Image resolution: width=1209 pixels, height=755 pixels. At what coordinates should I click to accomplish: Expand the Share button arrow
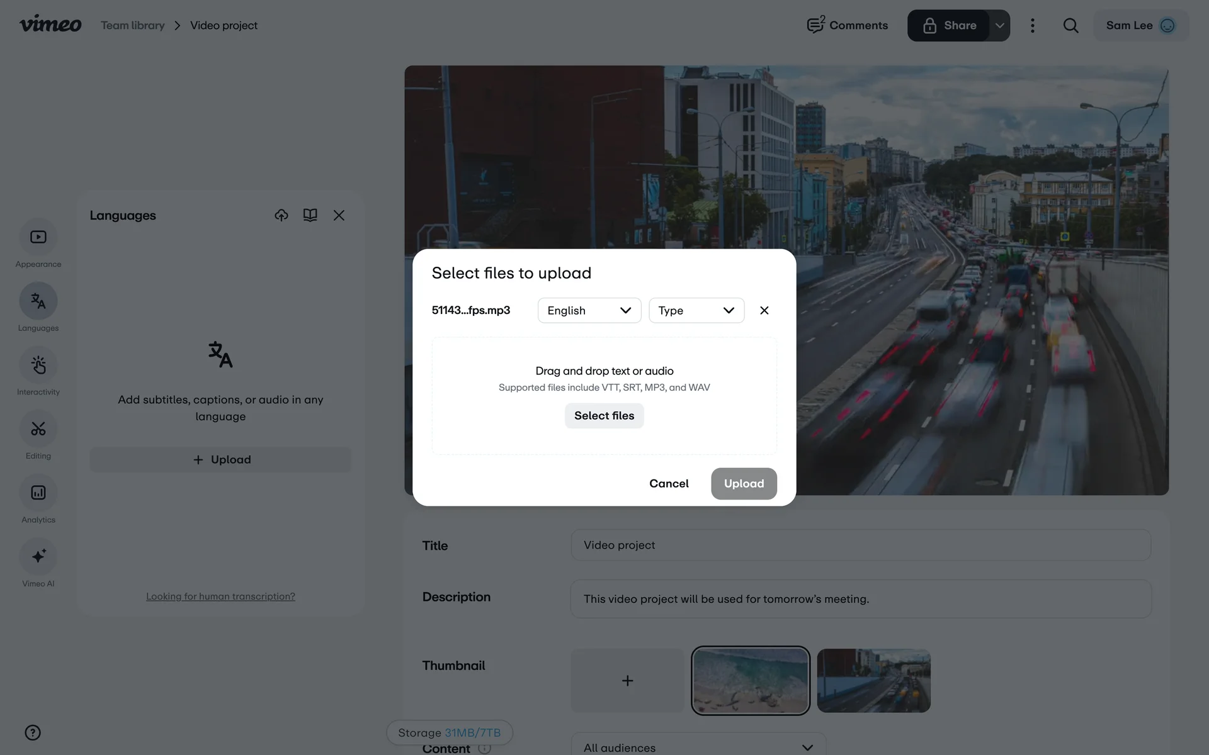999,25
